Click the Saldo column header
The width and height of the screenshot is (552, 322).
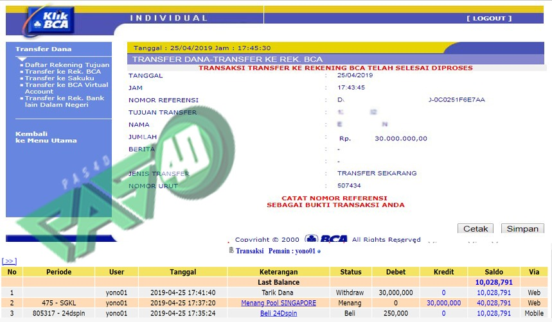tap(494, 272)
